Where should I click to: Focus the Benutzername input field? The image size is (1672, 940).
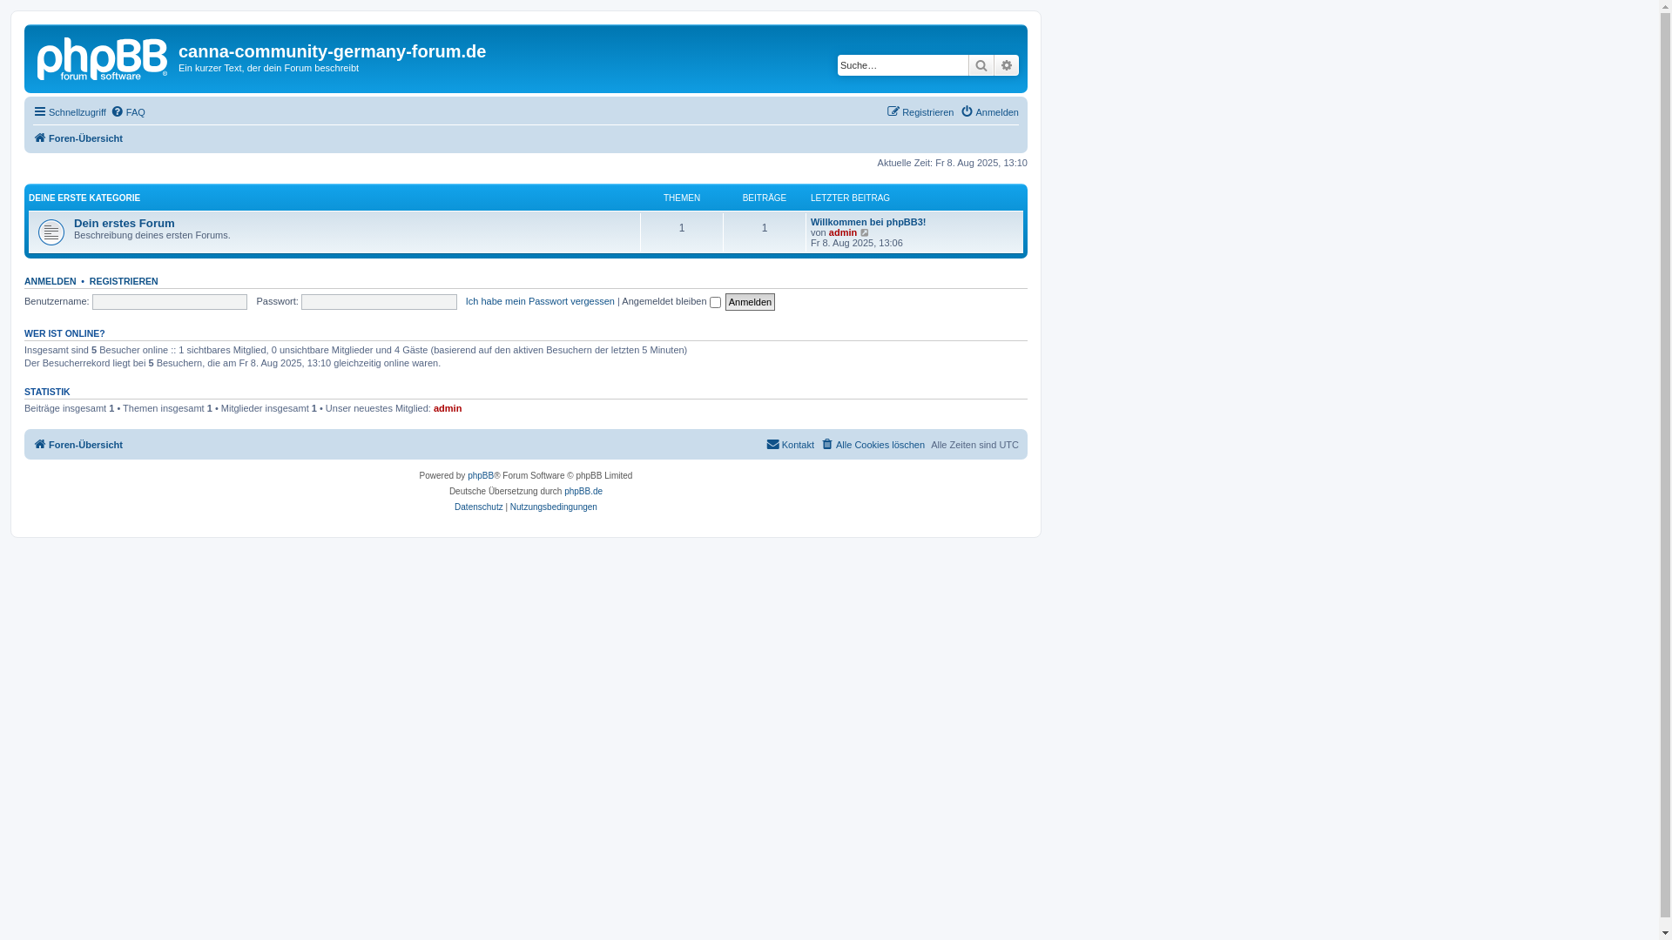coord(170,302)
